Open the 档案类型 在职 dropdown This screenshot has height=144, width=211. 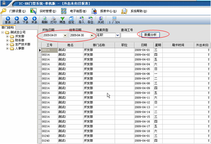click(x=117, y=35)
